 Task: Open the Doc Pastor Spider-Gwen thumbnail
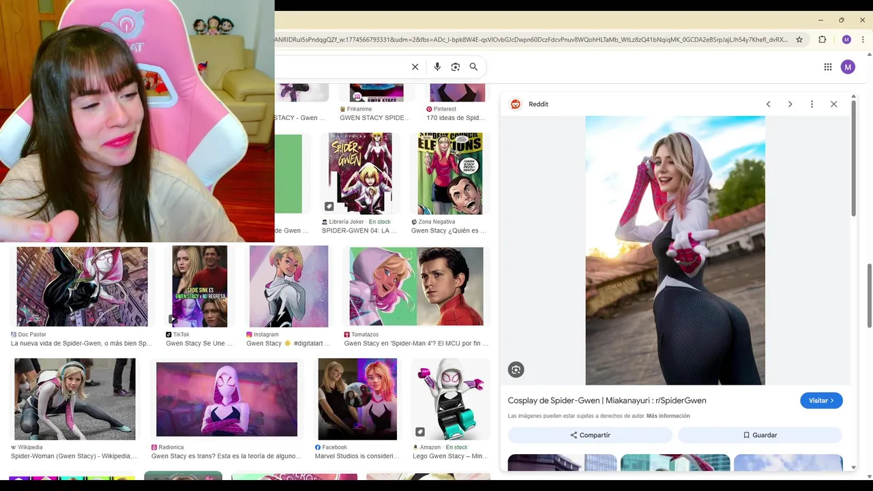click(82, 286)
